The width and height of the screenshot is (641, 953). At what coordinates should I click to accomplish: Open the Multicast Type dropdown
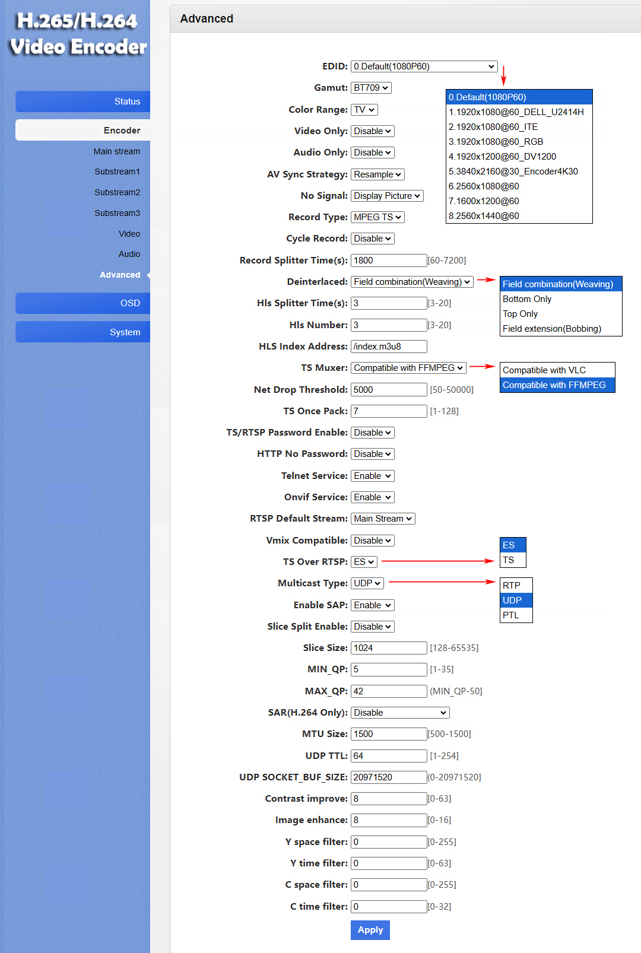[x=367, y=583]
